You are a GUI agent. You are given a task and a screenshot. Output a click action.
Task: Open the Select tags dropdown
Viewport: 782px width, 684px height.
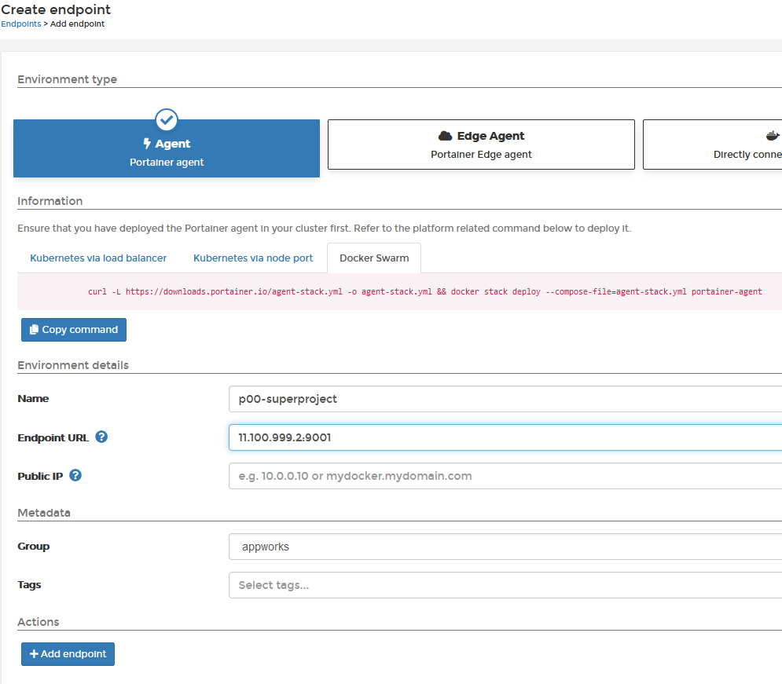coord(503,584)
